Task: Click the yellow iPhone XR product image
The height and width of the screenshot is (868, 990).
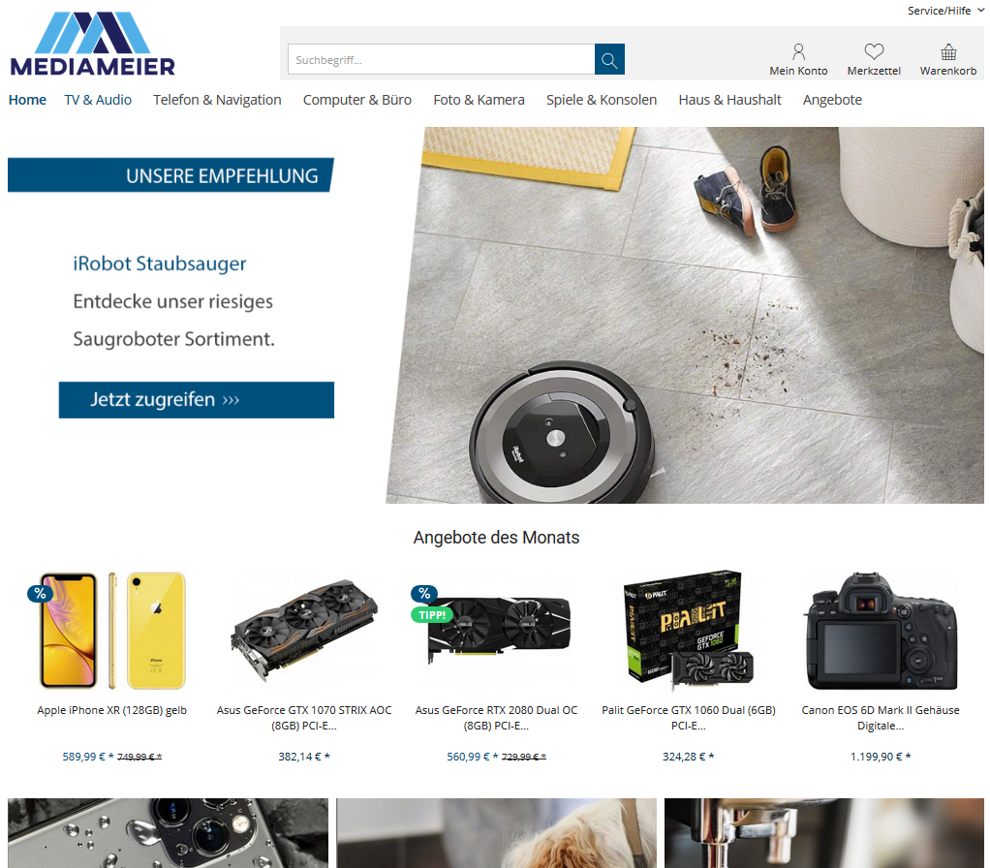Action: (112, 630)
